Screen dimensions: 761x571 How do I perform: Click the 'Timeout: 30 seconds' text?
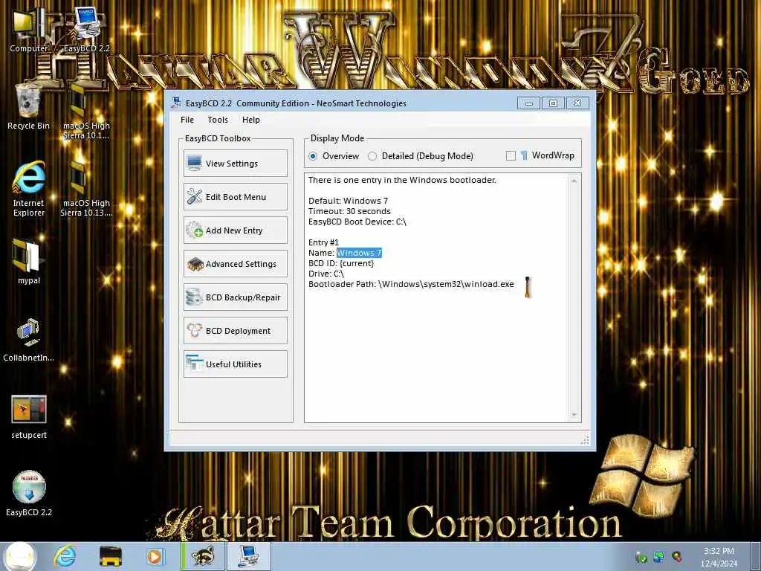click(x=349, y=211)
